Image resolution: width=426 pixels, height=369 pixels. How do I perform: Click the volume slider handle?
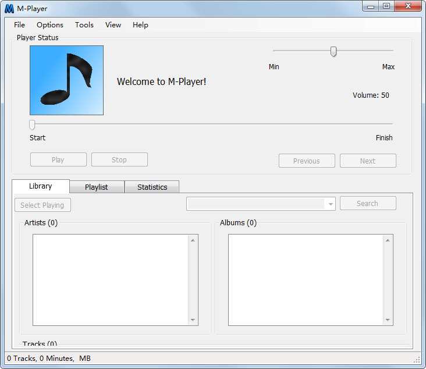[x=333, y=51]
